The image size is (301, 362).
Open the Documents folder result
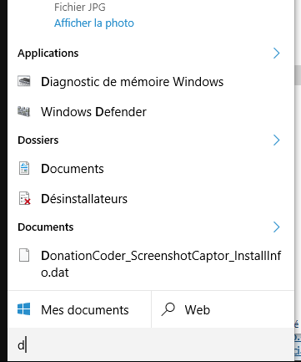click(x=151, y=169)
